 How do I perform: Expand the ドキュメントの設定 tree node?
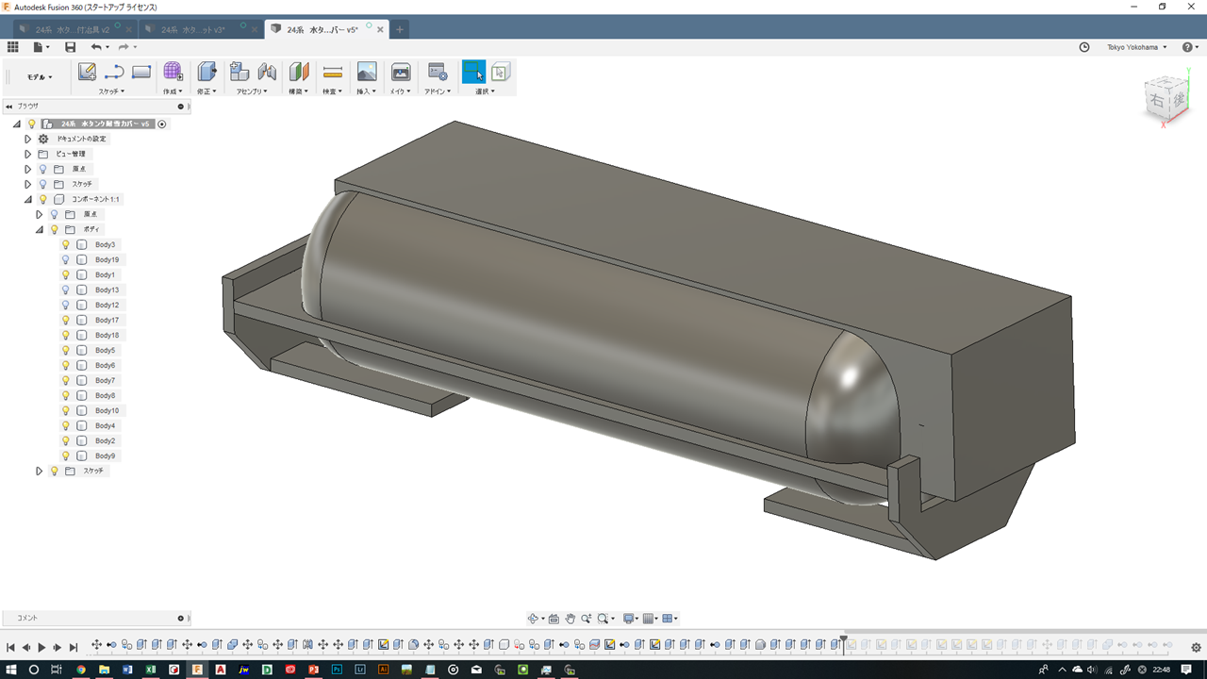[x=27, y=139]
